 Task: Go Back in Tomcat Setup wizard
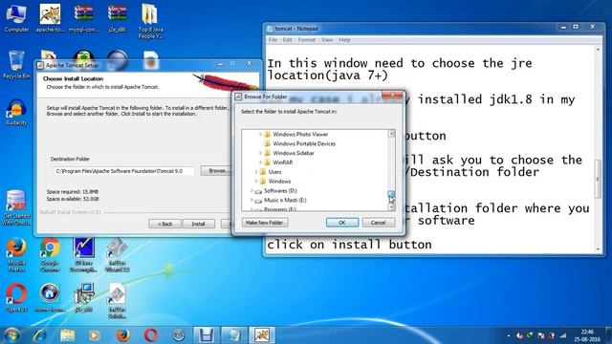[164, 224]
